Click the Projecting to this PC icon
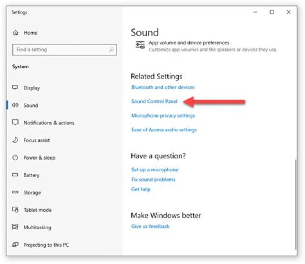 point(15,245)
